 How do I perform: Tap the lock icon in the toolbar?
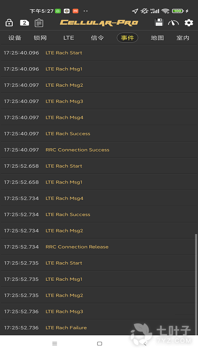pos(9,23)
